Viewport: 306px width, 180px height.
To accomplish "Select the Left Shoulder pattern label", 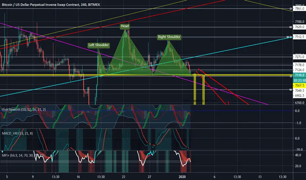I will pos(98,45).
